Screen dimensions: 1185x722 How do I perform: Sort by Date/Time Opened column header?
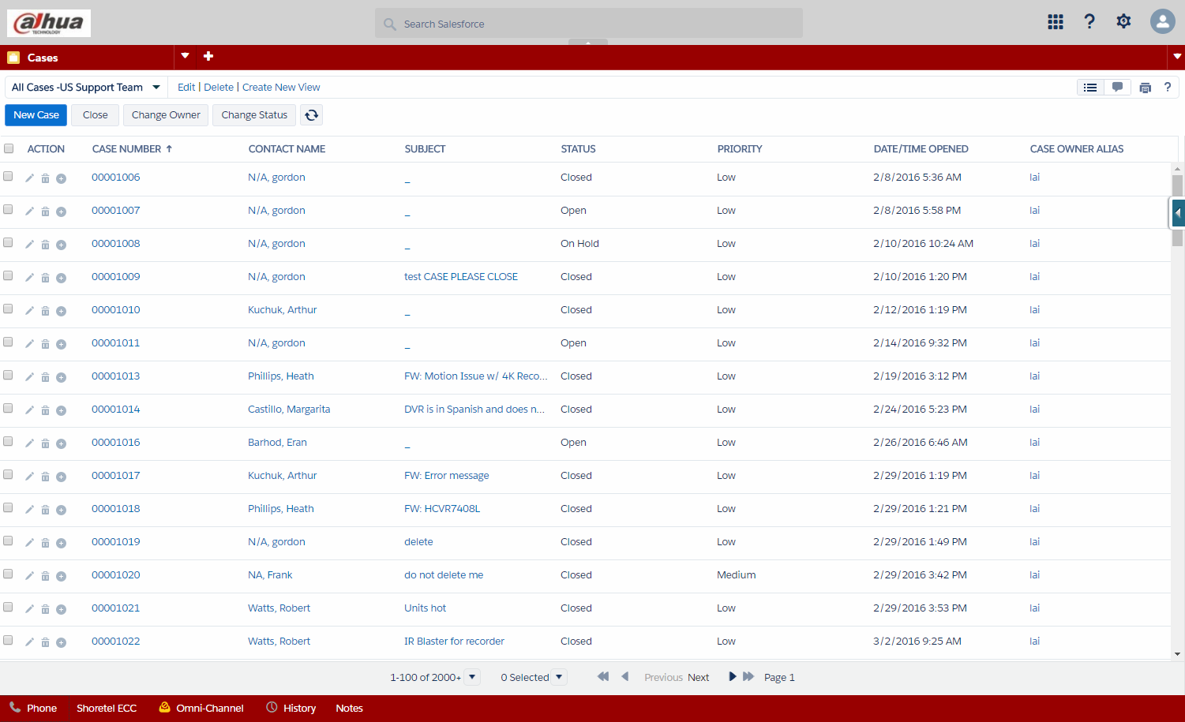tap(921, 149)
